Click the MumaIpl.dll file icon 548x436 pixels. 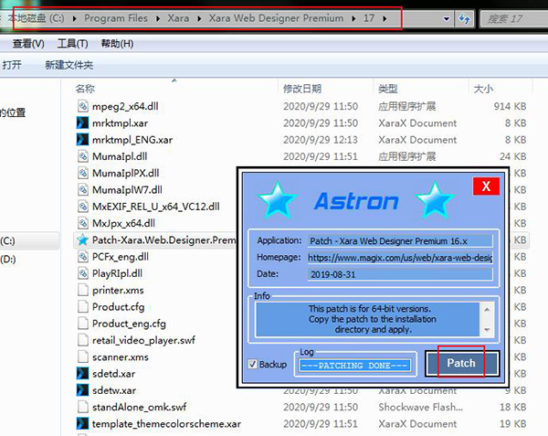pos(83,156)
